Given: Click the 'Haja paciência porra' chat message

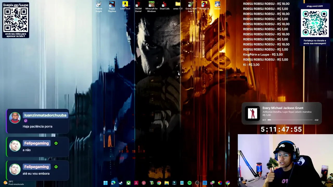Looking at the screenshot, I should point(37,126).
